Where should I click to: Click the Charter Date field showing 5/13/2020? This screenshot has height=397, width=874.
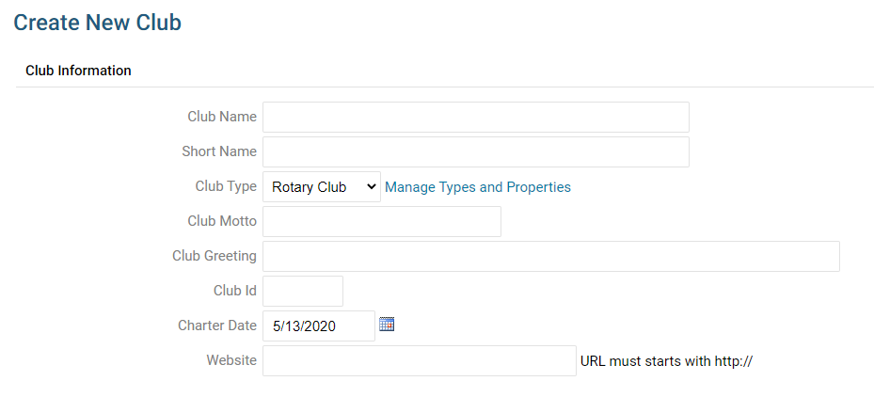(318, 326)
